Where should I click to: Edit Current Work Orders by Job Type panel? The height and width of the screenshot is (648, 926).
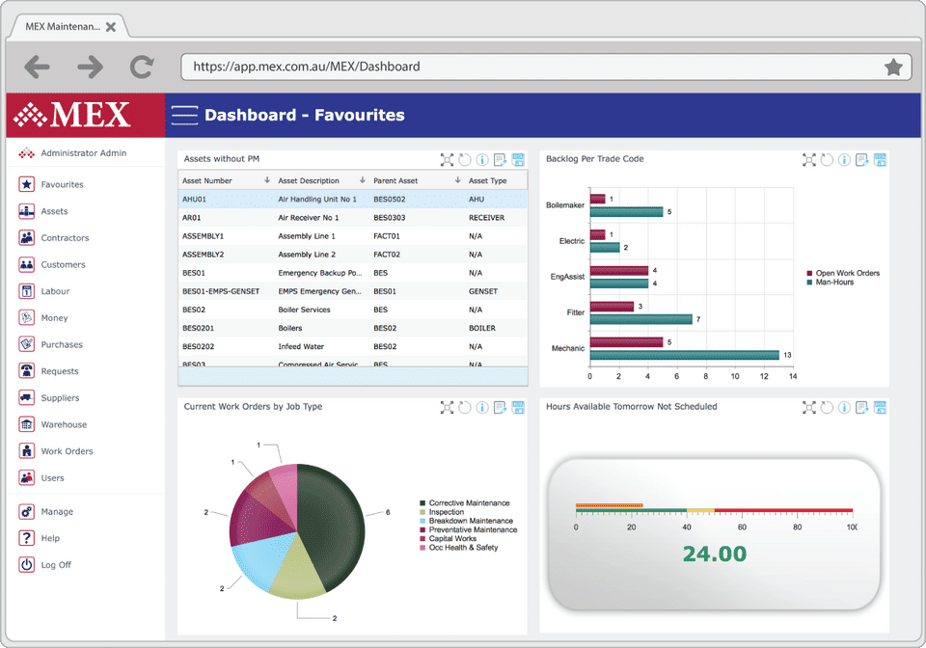(501, 407)
